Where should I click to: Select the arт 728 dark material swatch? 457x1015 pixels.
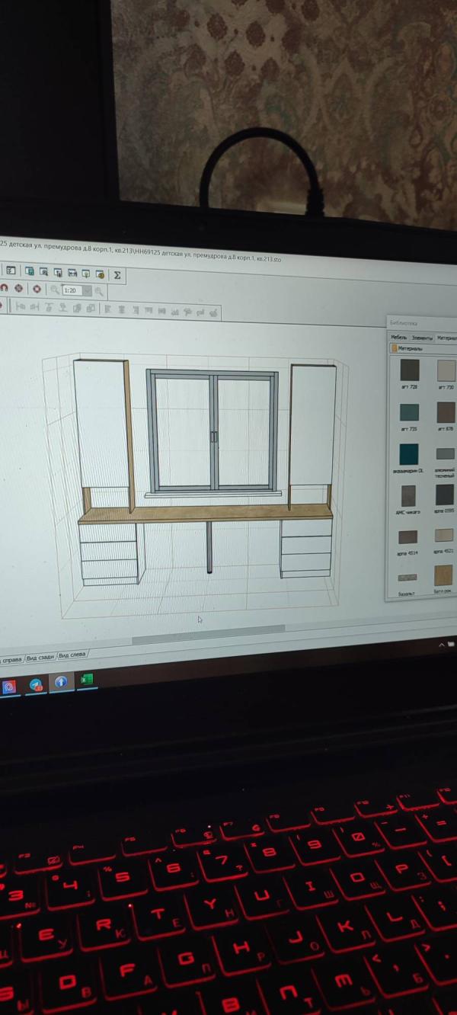[409, 370]
